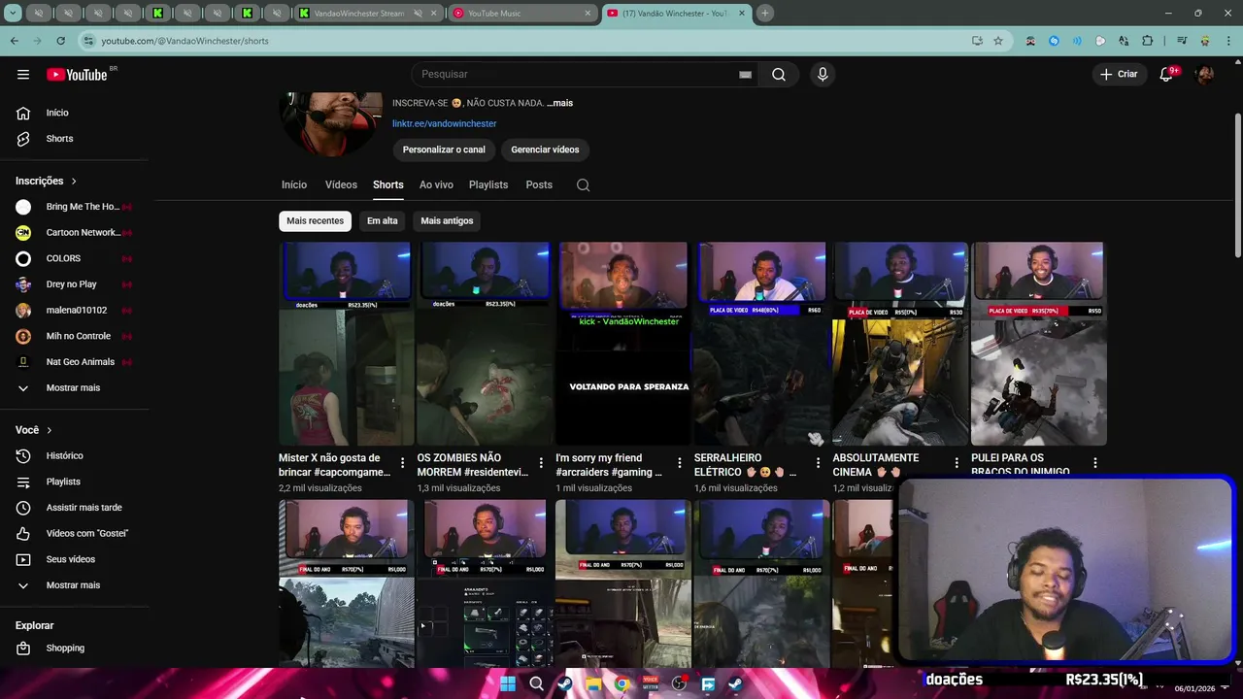Start voice search with microphone
1243x699 pixels.
(x=823, y=75)
